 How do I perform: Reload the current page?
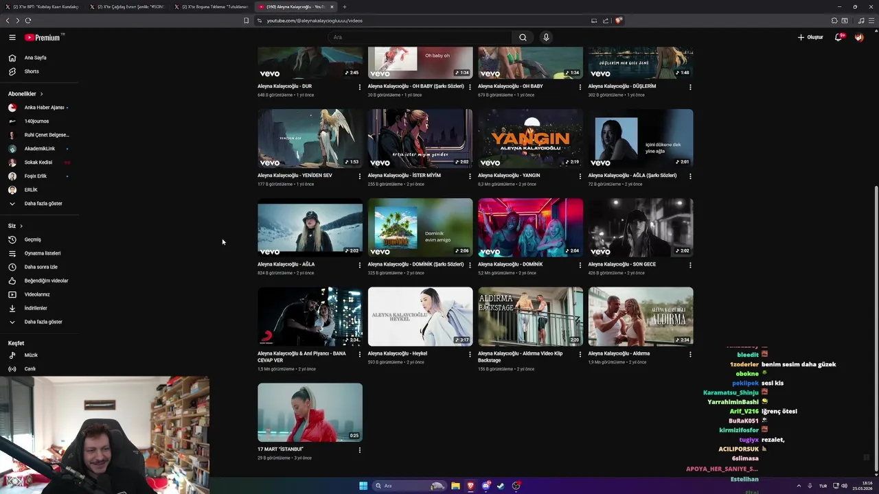click(28, 21)
